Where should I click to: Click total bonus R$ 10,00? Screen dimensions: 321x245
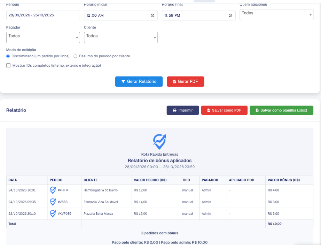coord(275,224)
